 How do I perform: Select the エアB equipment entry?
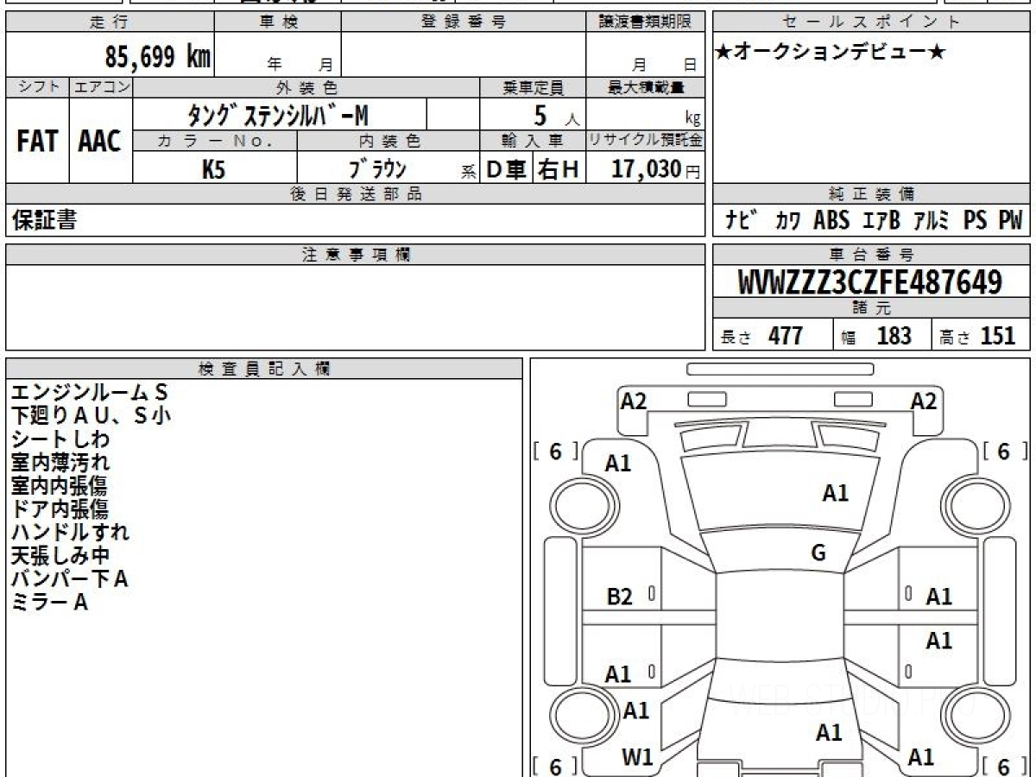[881, 221]
